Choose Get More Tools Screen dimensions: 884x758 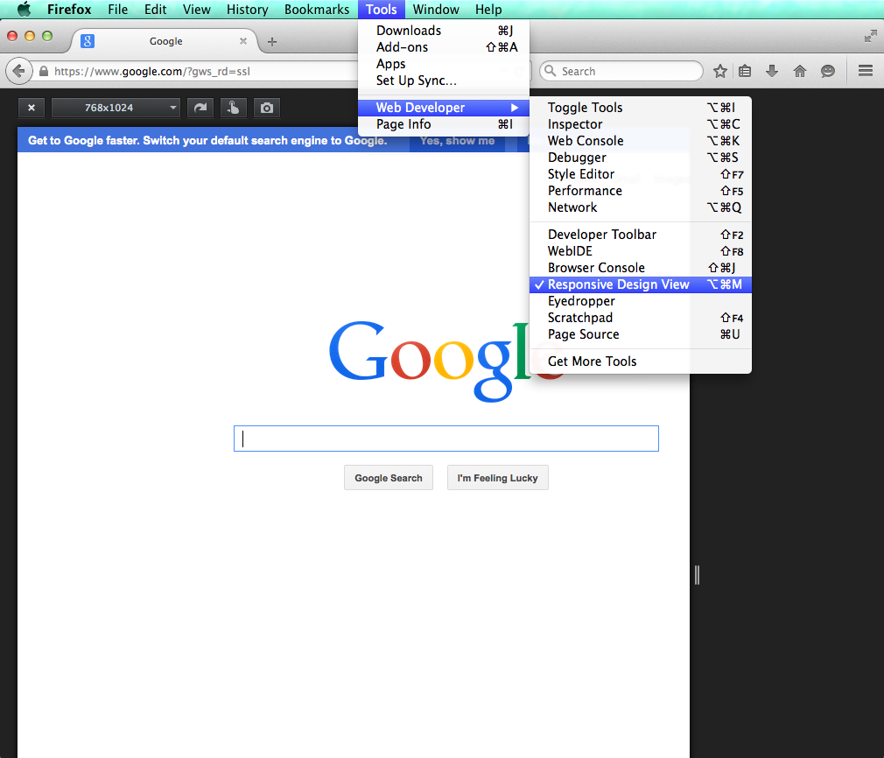pyautogui.click(x=641, y=361)
